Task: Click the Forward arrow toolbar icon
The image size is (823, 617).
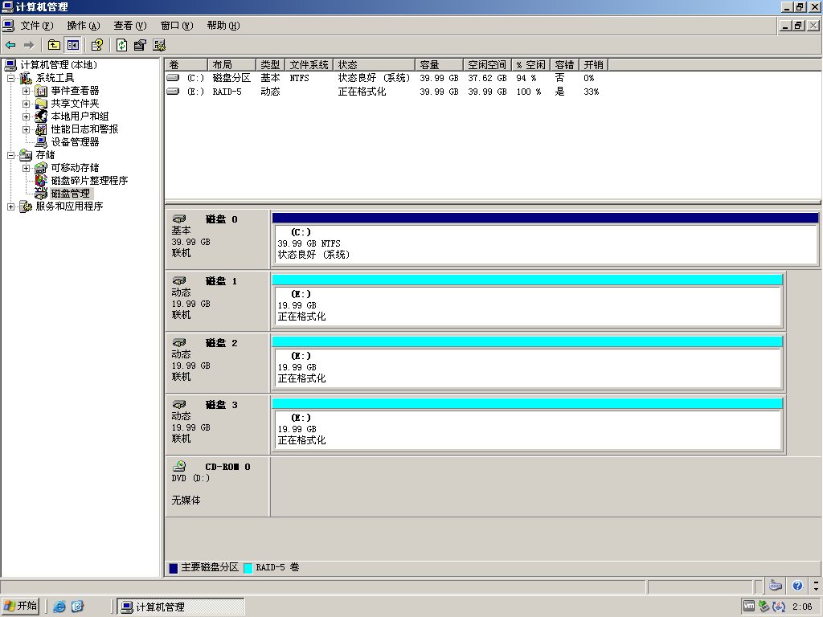Action: [x=29, y=45]
